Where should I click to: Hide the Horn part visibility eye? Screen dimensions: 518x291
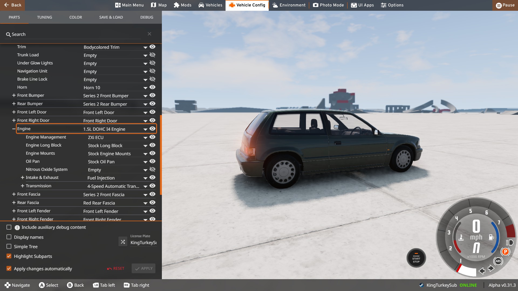coord(152,87)
